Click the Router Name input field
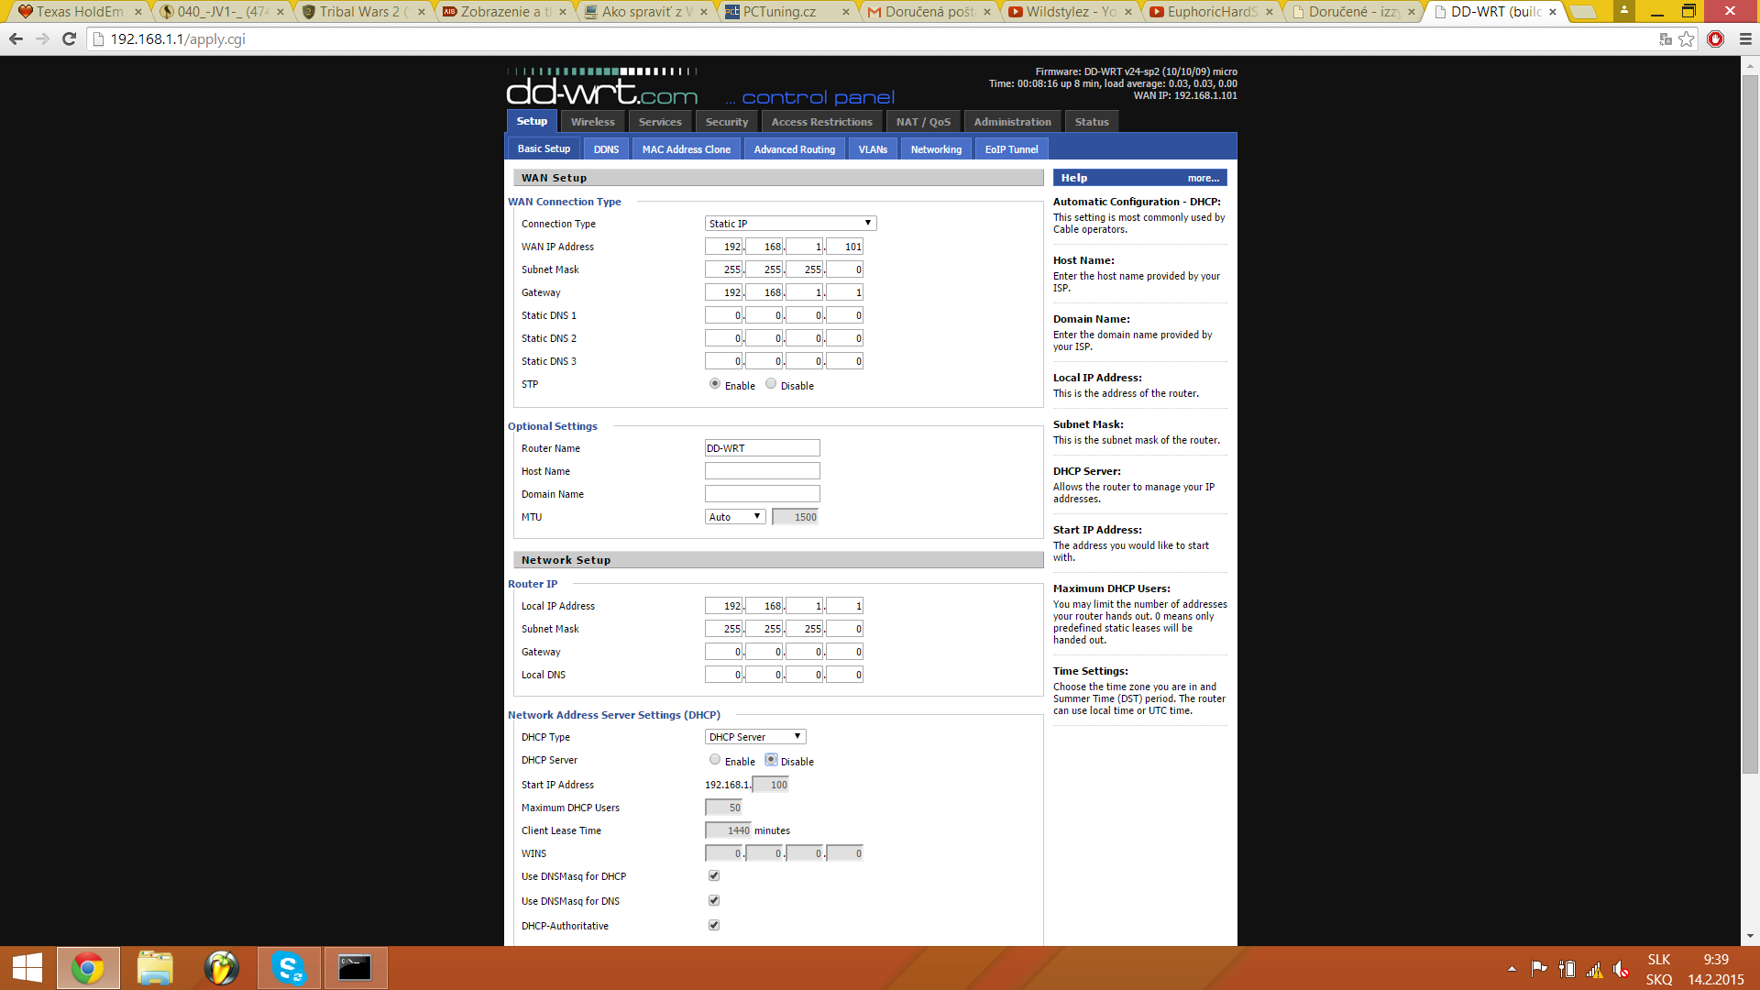 [762, 448]
